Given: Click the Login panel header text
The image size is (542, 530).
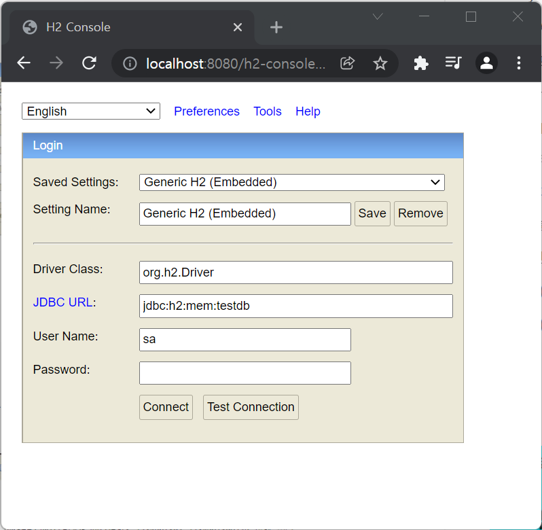Looking at the screenshot, I should 48,145.
